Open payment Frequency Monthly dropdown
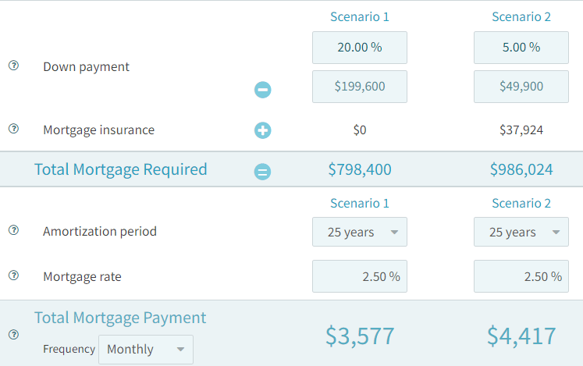Viewport: 583px width, 366px height. (x=145, y=349)
